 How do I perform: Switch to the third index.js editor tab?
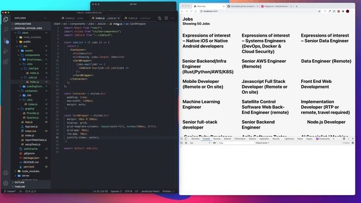(x=137, y=18)
